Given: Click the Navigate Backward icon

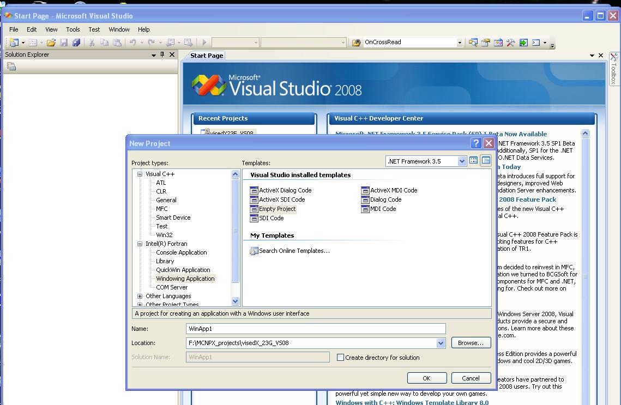Looking at the screenshot, I should [x=171, y=43].
